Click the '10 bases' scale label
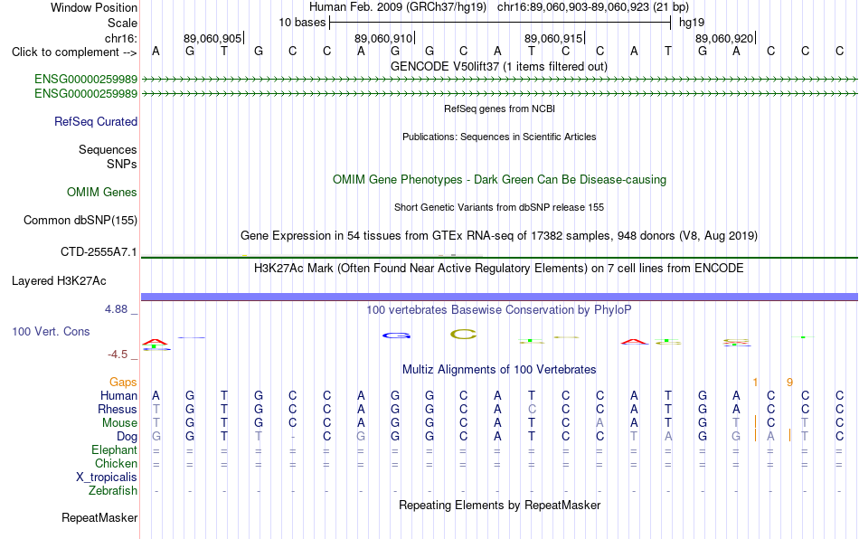 [x=302, y=23]
